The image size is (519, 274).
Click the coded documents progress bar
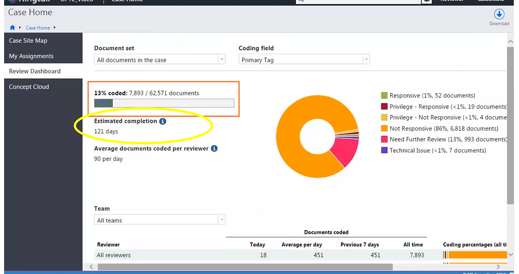[x=164, y=103]
